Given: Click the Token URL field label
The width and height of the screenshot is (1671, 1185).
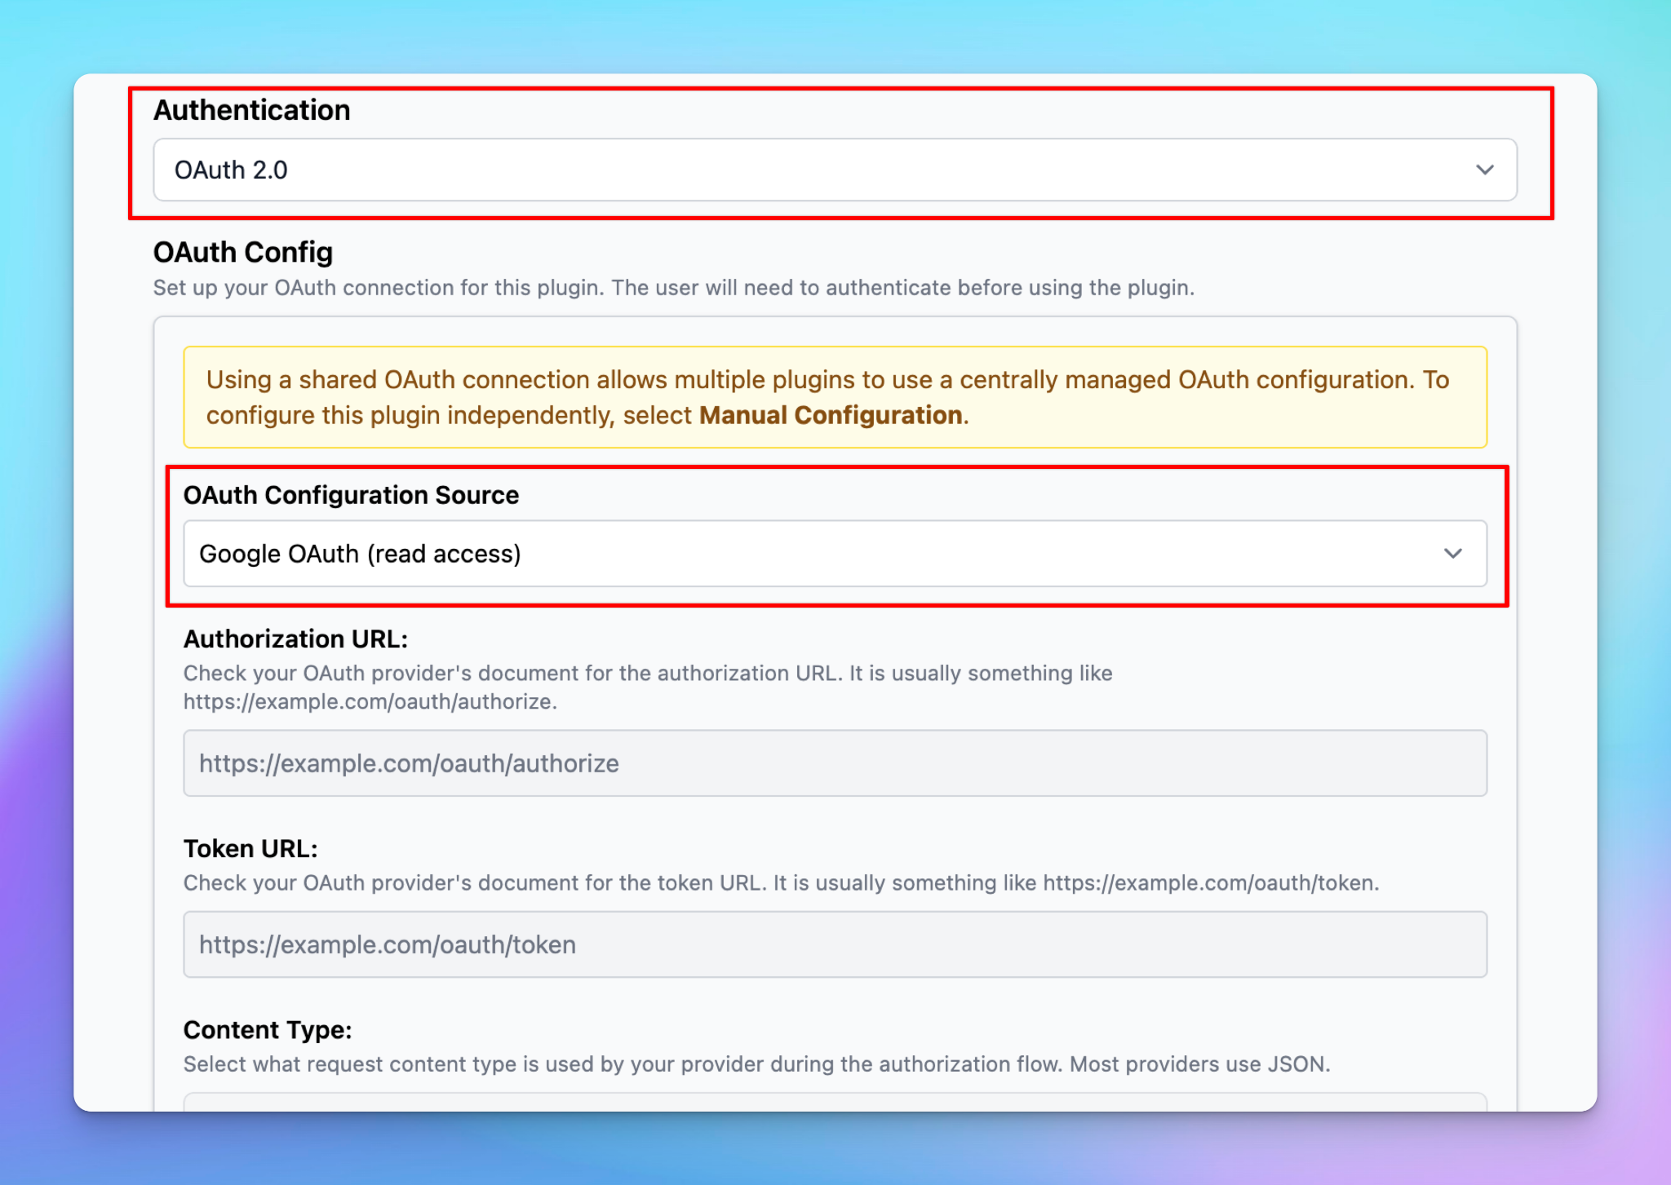Looking at the screenshot, I should point(250,848).
